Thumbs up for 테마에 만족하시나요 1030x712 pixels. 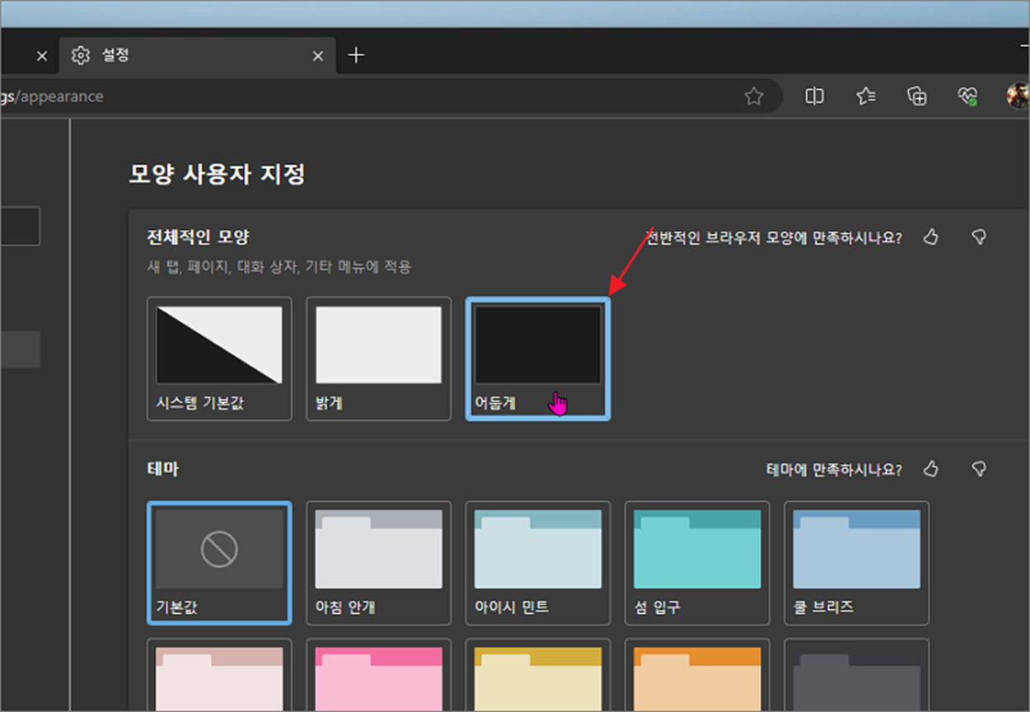pyautogui.click(x=931, y=469)
